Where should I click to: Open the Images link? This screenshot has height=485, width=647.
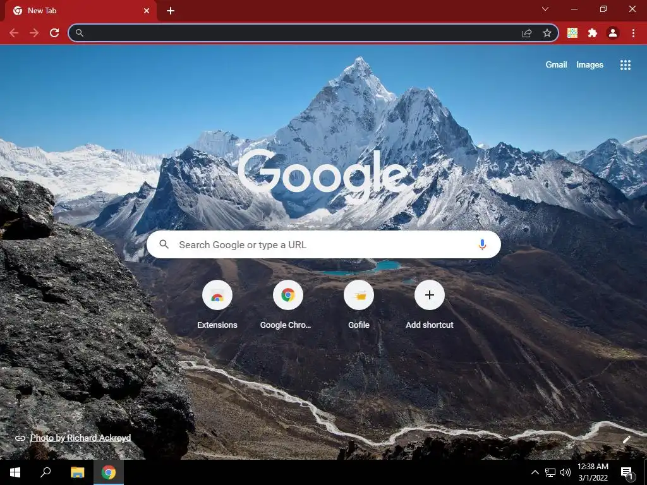pos(590,65)
